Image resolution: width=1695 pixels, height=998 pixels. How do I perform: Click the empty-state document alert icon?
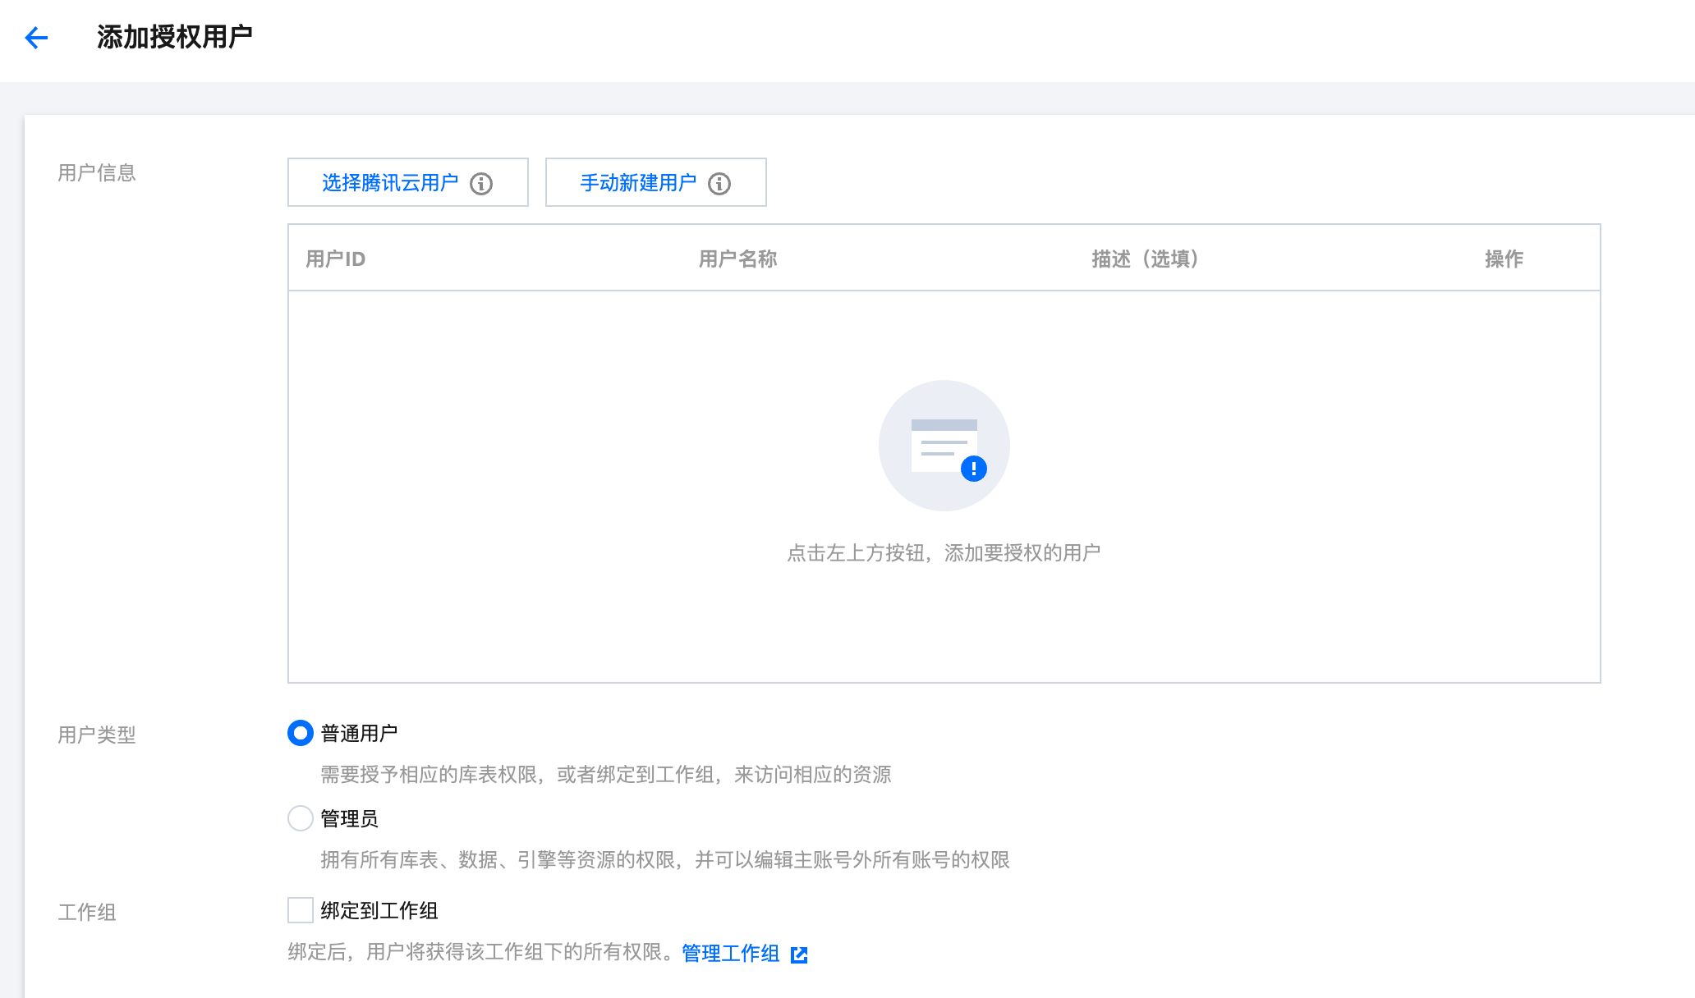(944, 446)
